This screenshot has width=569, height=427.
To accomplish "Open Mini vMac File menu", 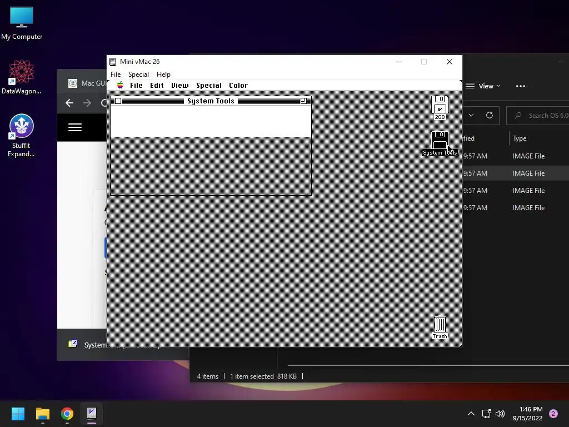I will pos(116,75).
